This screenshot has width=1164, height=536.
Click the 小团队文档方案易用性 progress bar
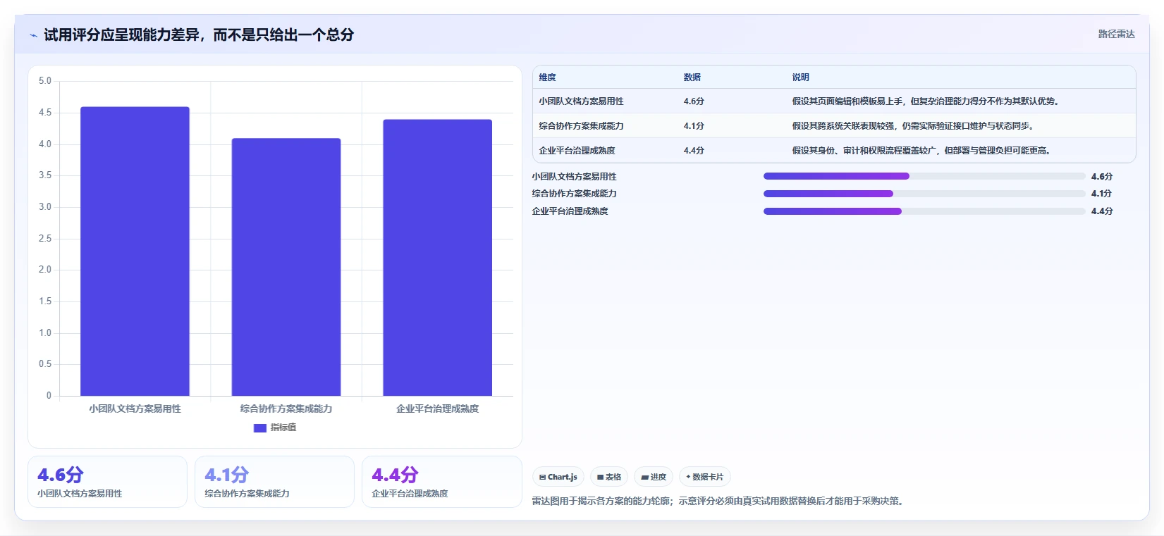point(924,176)
